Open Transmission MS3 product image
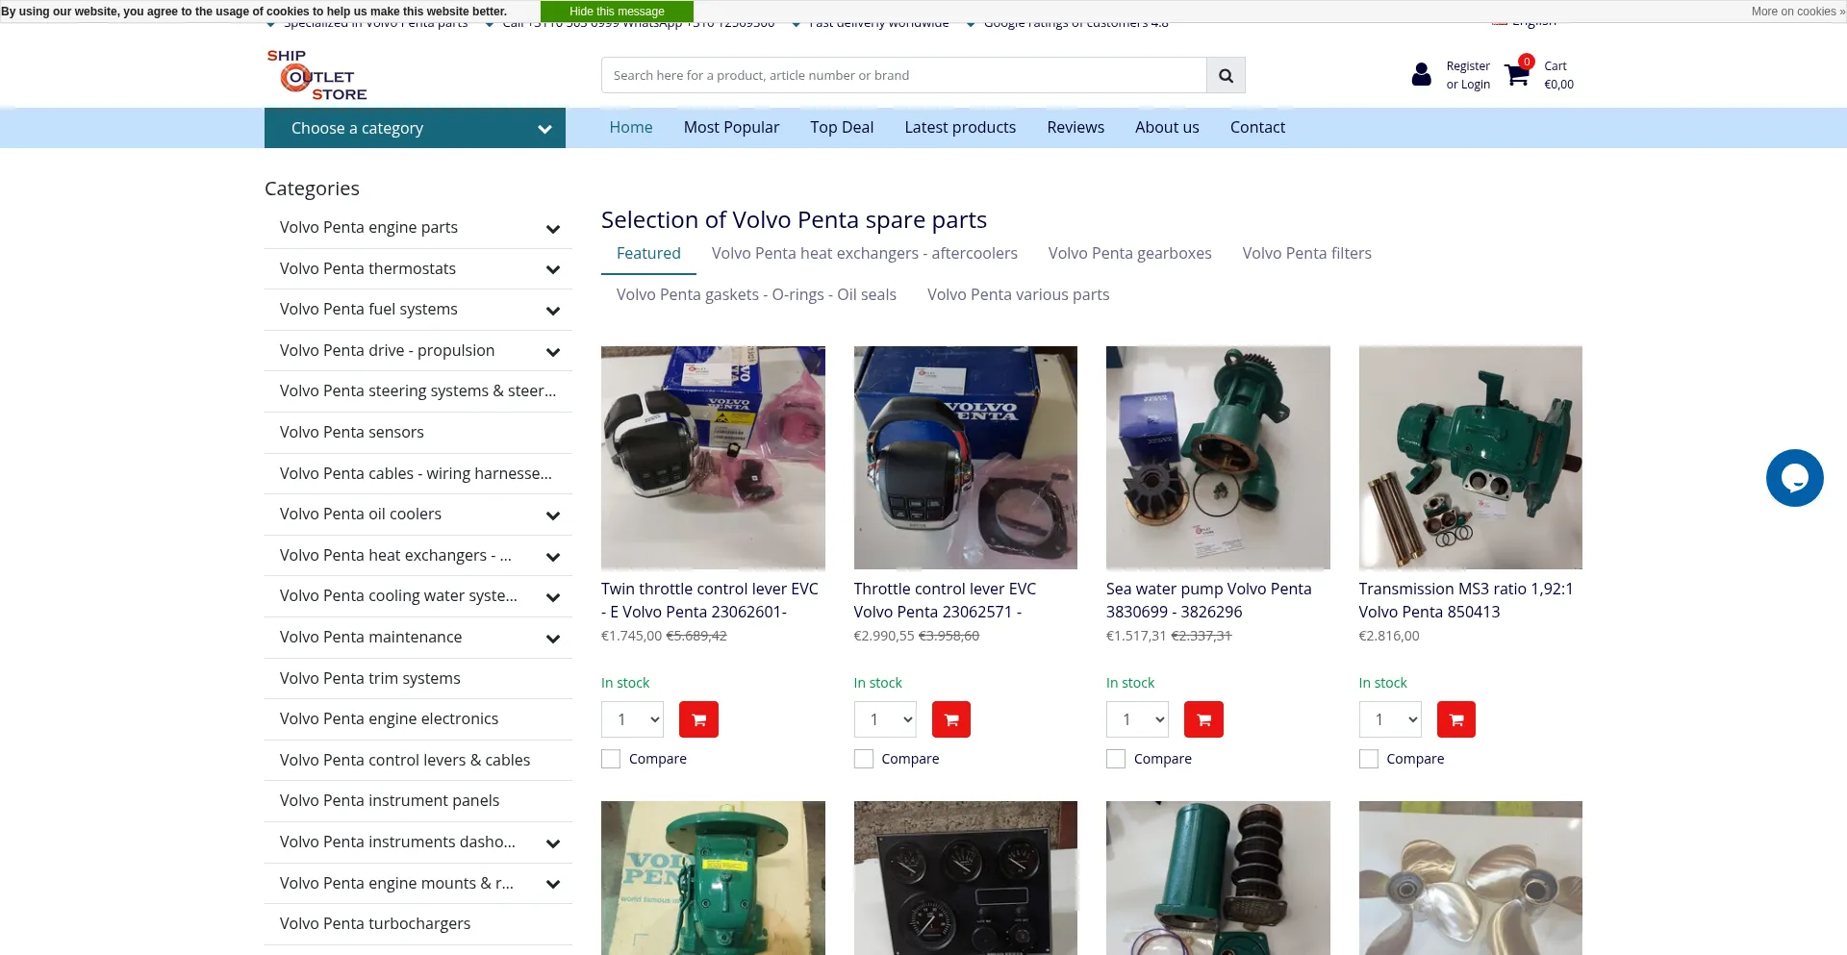This screenshot has width=1847, height=955. (1471, 458)
